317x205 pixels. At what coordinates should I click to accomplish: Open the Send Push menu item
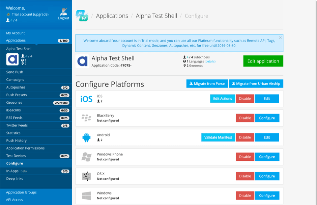(x=15, y=72)
